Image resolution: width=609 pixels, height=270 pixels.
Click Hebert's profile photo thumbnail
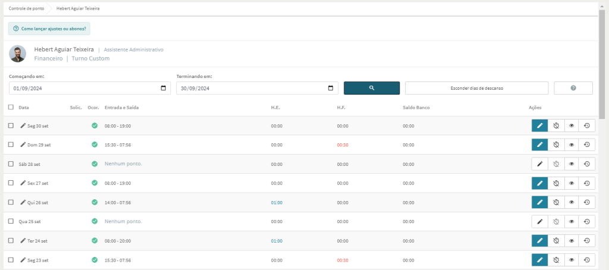click(17, 54)
